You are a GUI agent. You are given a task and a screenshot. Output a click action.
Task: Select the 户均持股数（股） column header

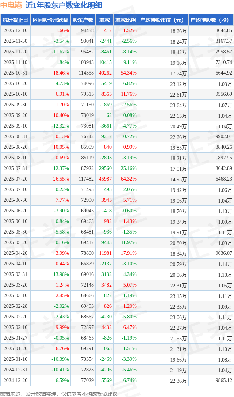211,20
